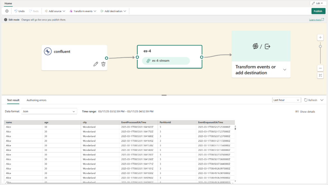Open the settings gear in toolbar
This screenshot has width=328, height=185.
(x=7, y=11)
